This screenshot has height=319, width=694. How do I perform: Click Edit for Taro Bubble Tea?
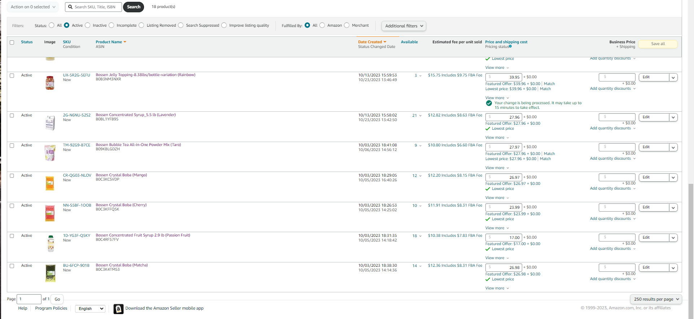pos(654,147)
